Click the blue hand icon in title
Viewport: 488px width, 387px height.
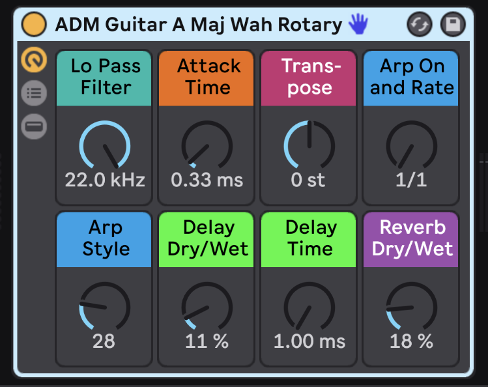click(358, 23)
